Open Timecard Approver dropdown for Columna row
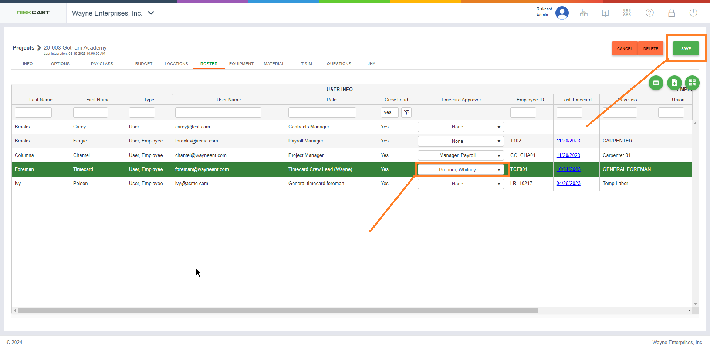Viewport: 710px width, 350px height. point(461,155)
